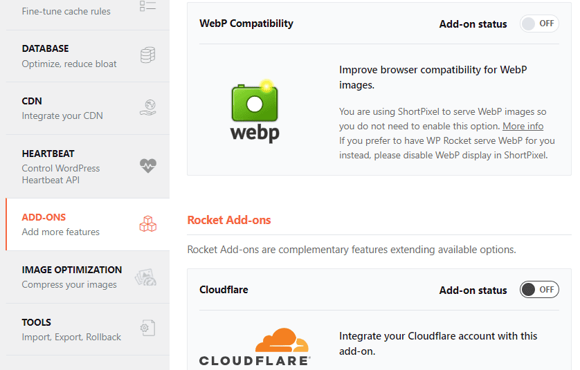Click the Add-ons cubes icon
Image resolution: width=580 pixels, height=370 pixels.
(148, 224)
